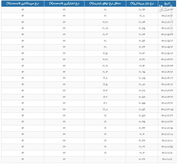Click the interbank rate value 20.95
Viewport: 178px width, 164px height.
click(x=142, y=72)
